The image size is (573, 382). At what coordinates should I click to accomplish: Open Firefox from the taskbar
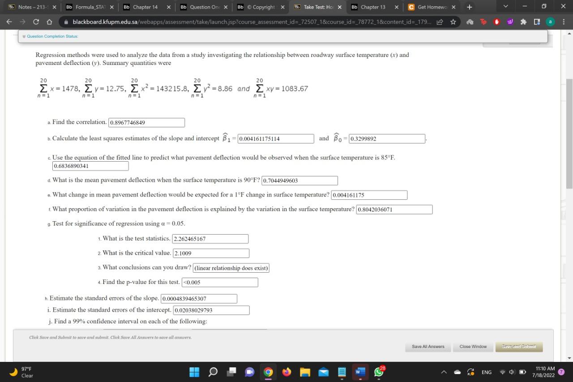pos(286,372)
